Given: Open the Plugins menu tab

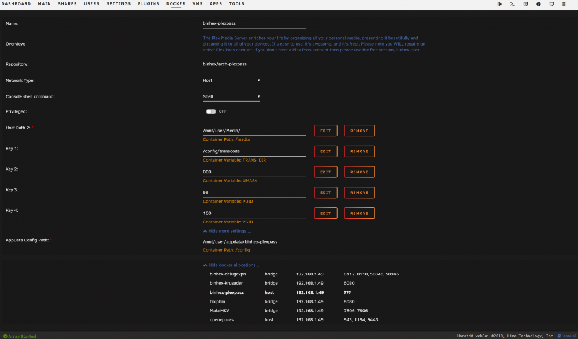Looking at the screenshot, I should (x=149, y=3).
